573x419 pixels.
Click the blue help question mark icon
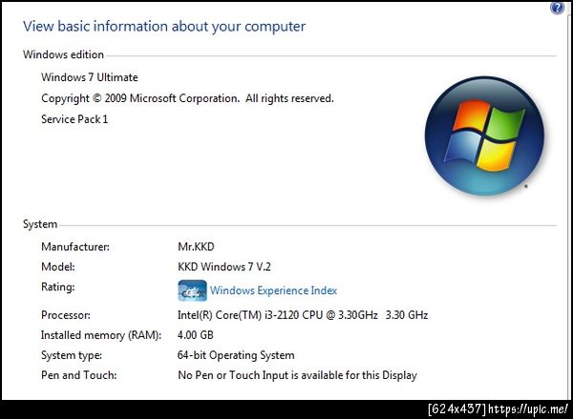557,8
